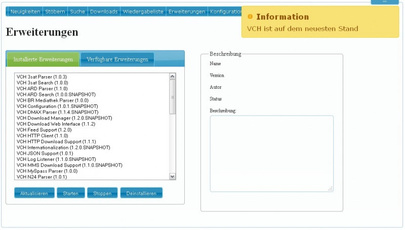The width and height of the screenshot is (405, 230).
Task: Go to the Stöbern menu item
Action: click(x=55, y=11)
